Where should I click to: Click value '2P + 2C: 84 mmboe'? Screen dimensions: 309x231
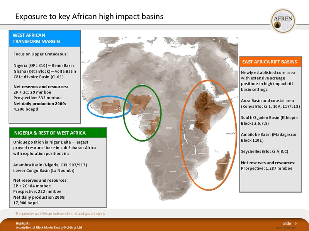pos(32,186)
